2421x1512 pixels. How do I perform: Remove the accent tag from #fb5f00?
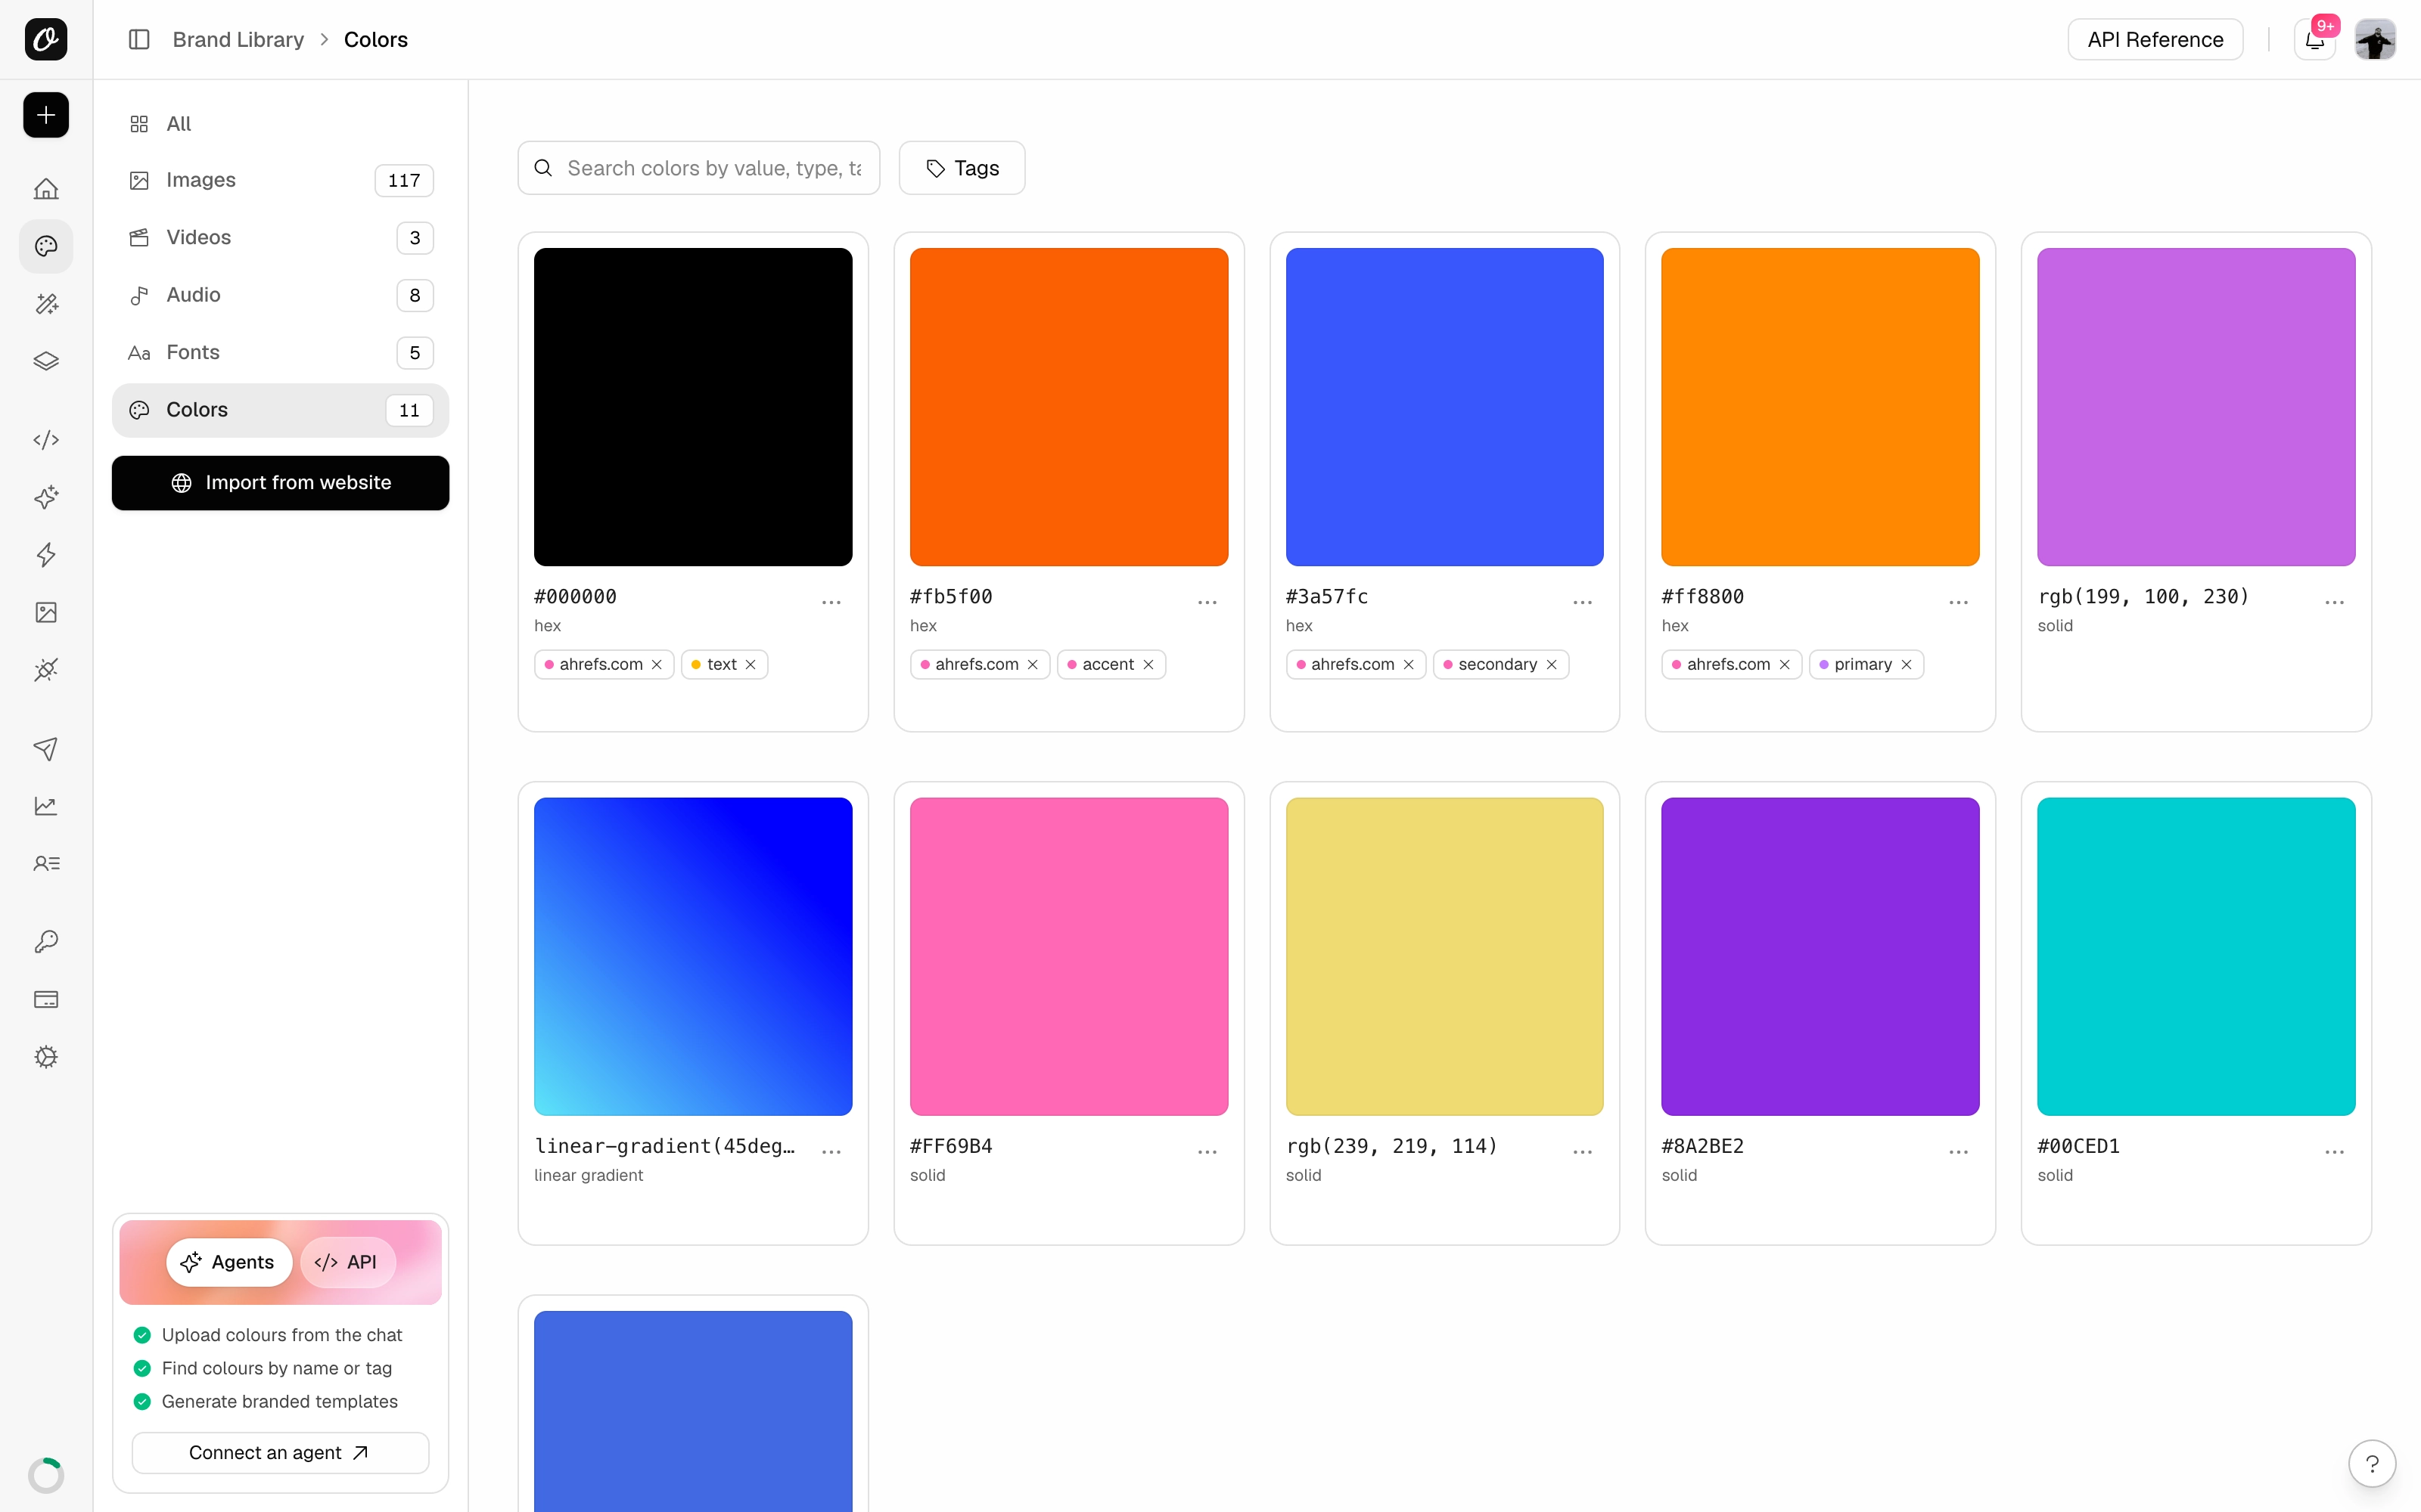(x=1148, y=665)
